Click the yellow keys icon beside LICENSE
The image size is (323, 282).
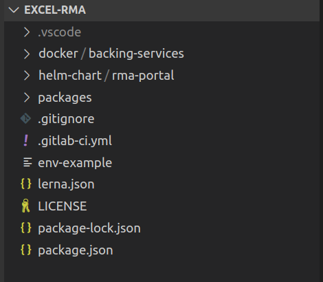point(25,206)
